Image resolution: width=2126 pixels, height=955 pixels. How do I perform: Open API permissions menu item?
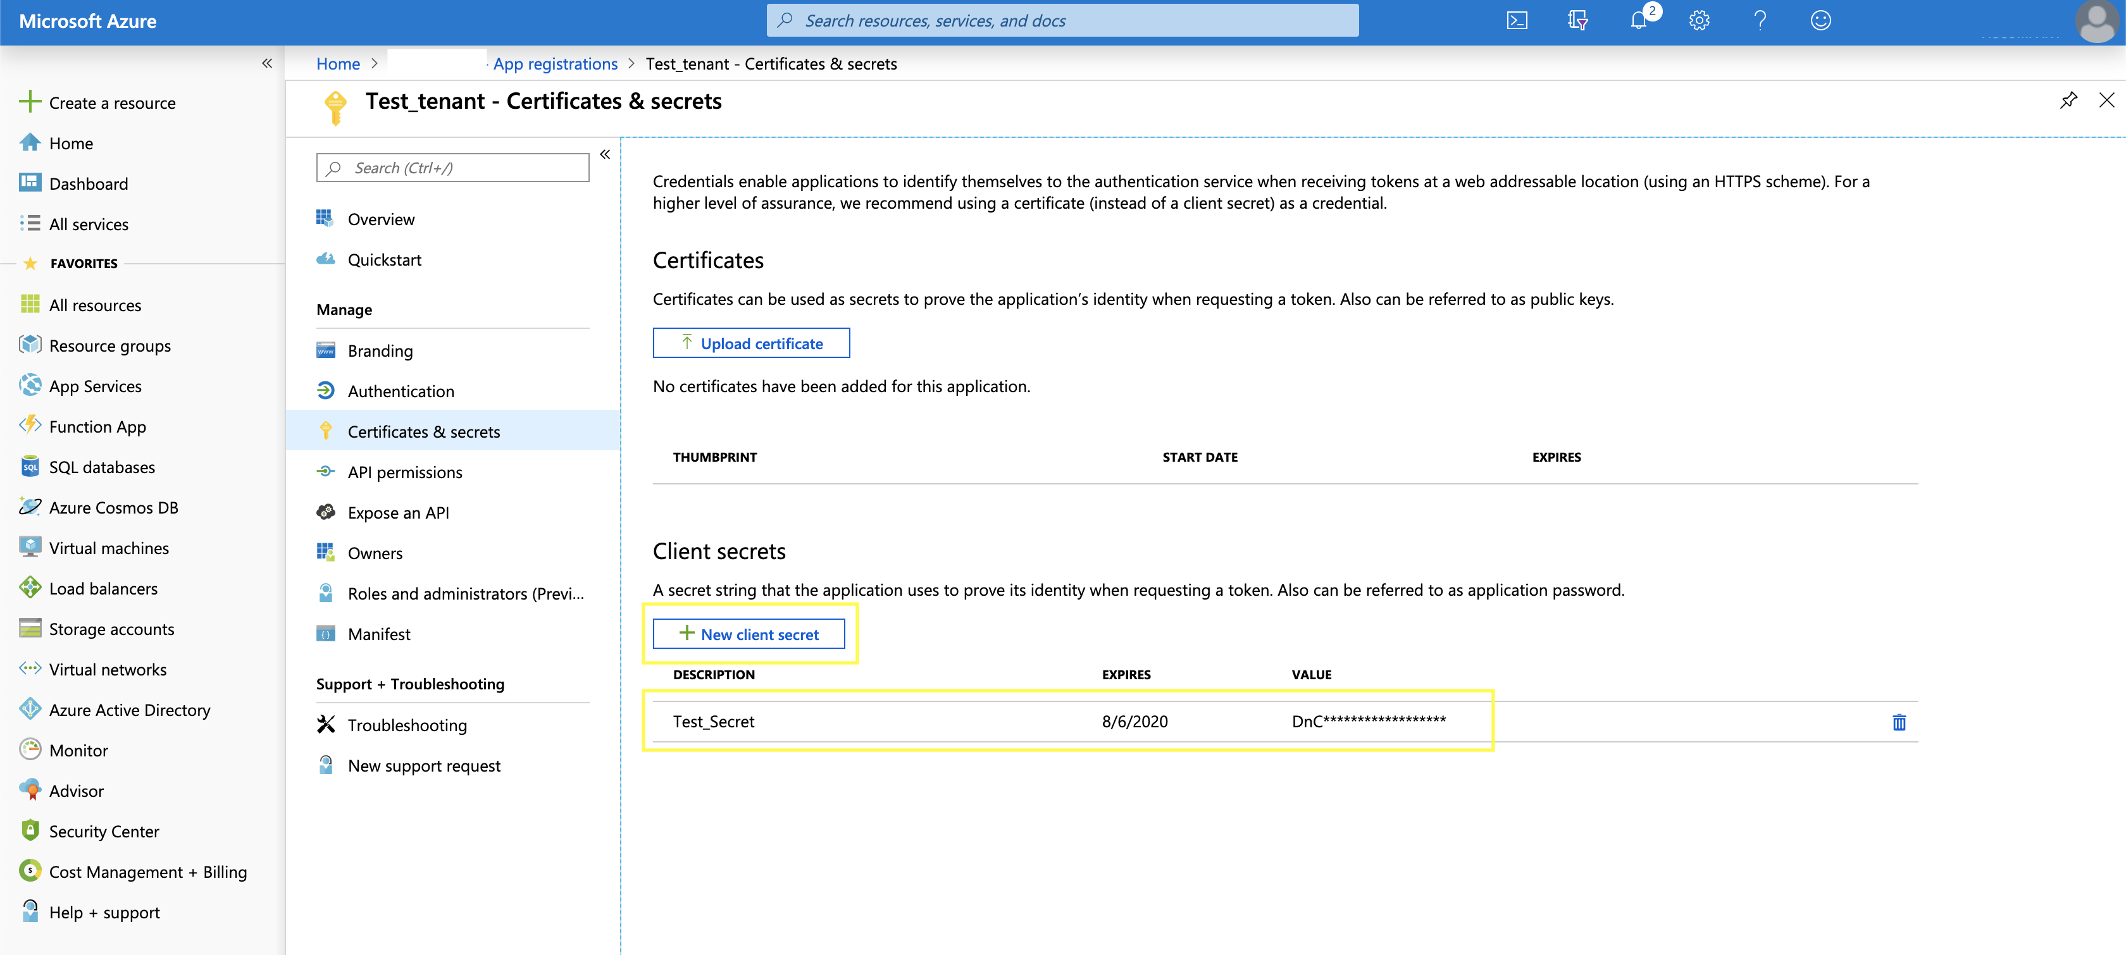(404, 472)
